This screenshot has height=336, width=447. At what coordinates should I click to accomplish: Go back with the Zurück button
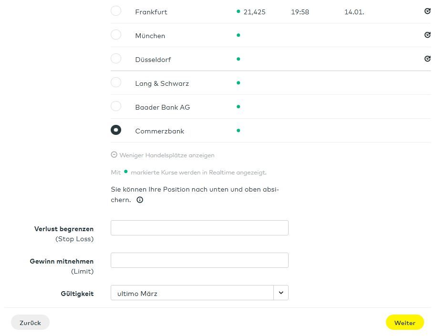click(30, 323)
